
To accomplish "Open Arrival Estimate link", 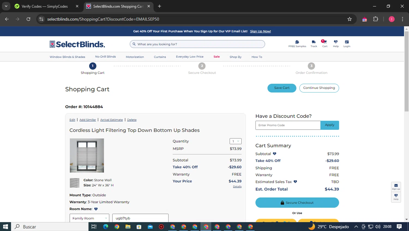I will [x=112, y=120].
